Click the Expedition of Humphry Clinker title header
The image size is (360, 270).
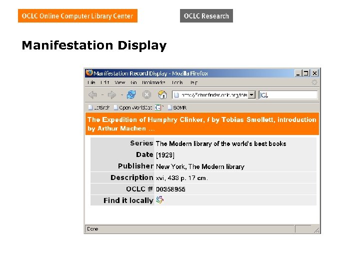[x=202, y=124]
